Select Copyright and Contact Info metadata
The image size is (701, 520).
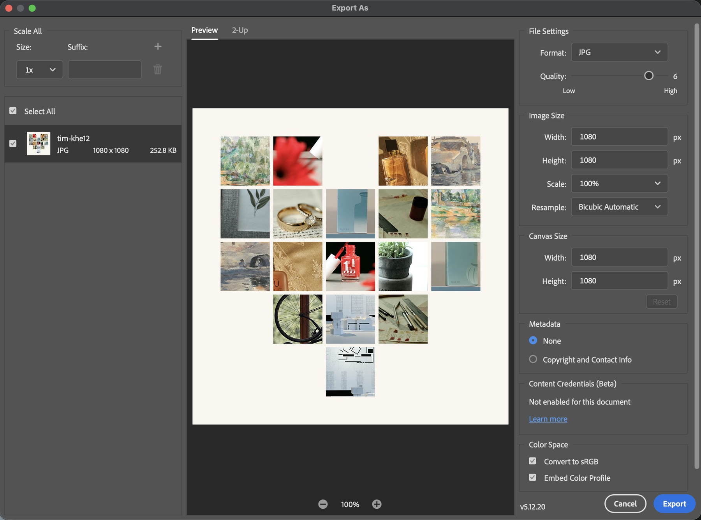pyautogui.click(x=533, y=359)
